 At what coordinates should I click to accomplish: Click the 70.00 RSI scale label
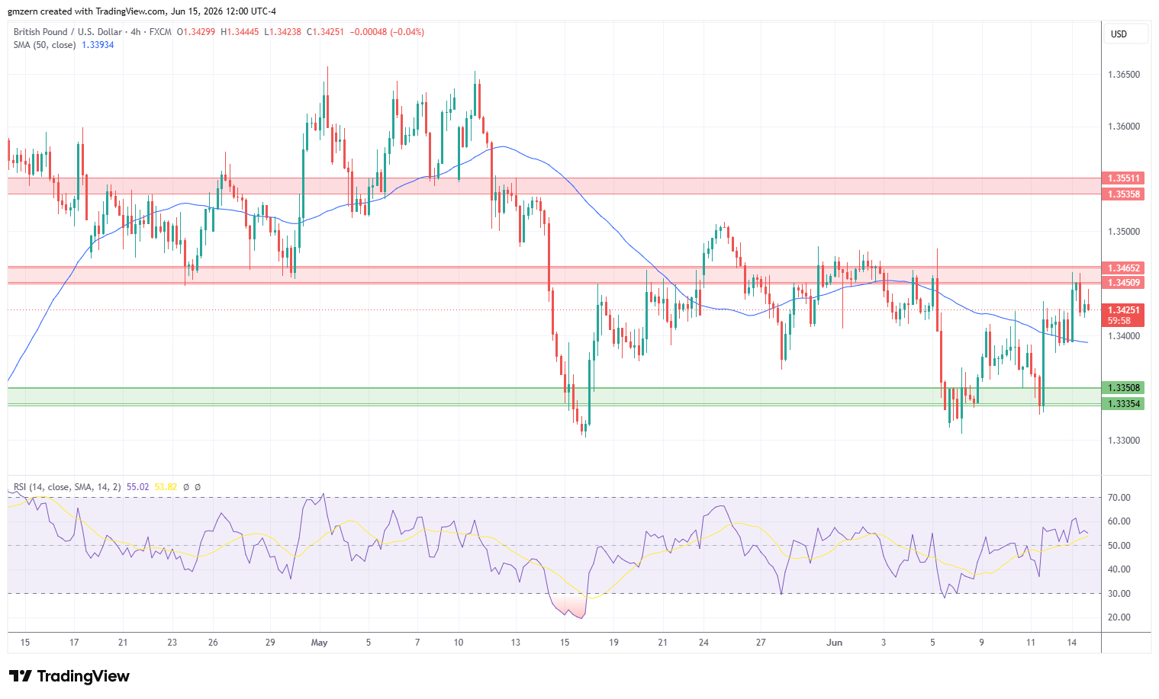coord(1119,498)
